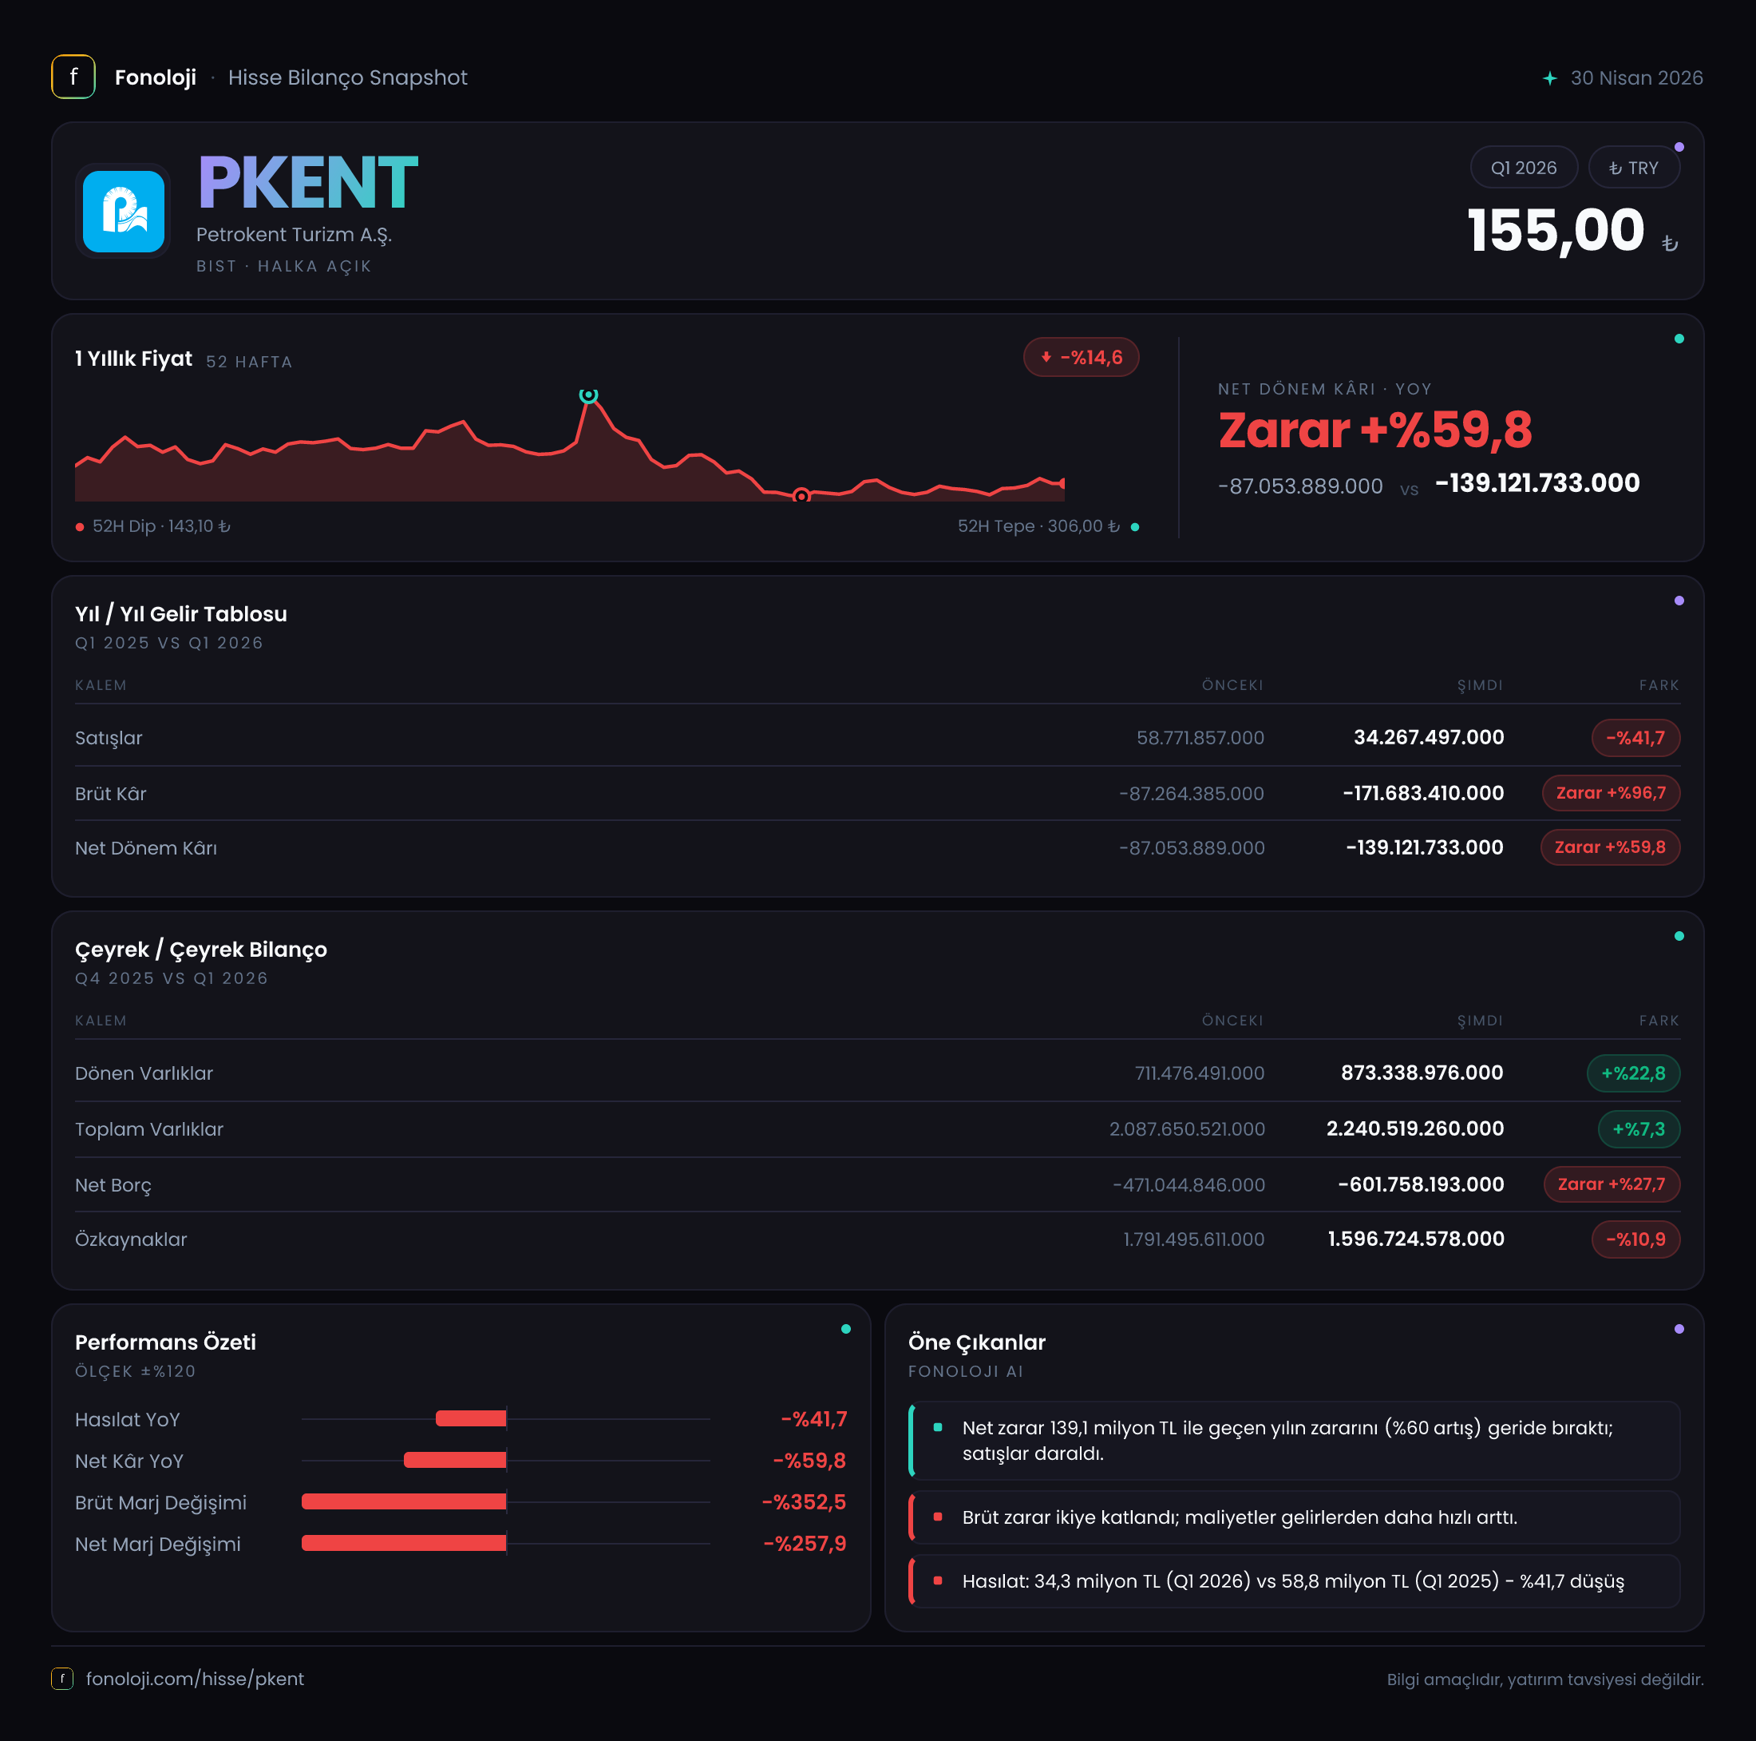The height and width of the screenshot is (1741, 1756).
Task: Click the yatırım tavsiyesi değildir disclaimer
Action: pos(1545,1680)
